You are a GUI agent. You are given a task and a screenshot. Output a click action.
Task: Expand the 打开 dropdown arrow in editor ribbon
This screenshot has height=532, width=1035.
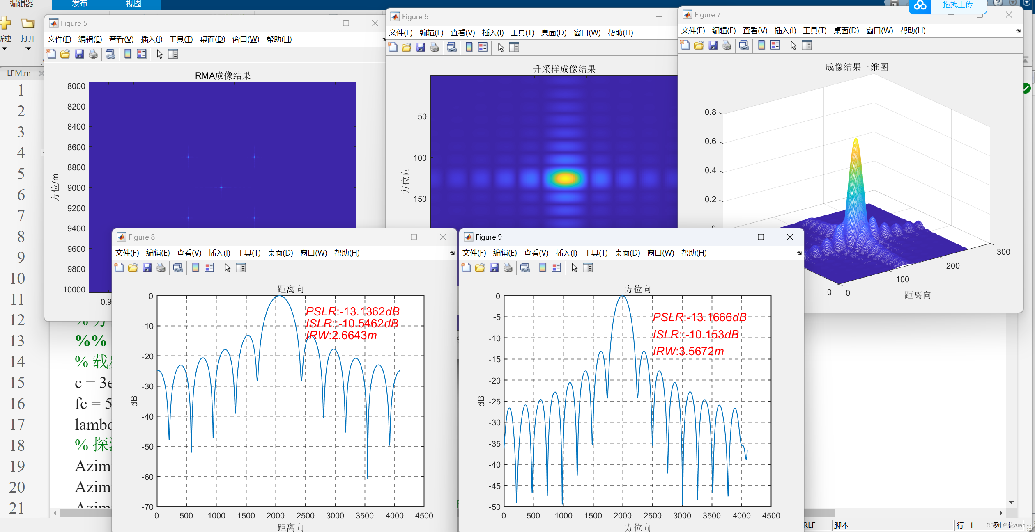(28, 48)
